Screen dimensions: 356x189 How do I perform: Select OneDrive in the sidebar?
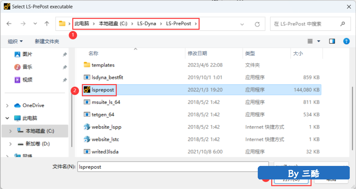33,106
